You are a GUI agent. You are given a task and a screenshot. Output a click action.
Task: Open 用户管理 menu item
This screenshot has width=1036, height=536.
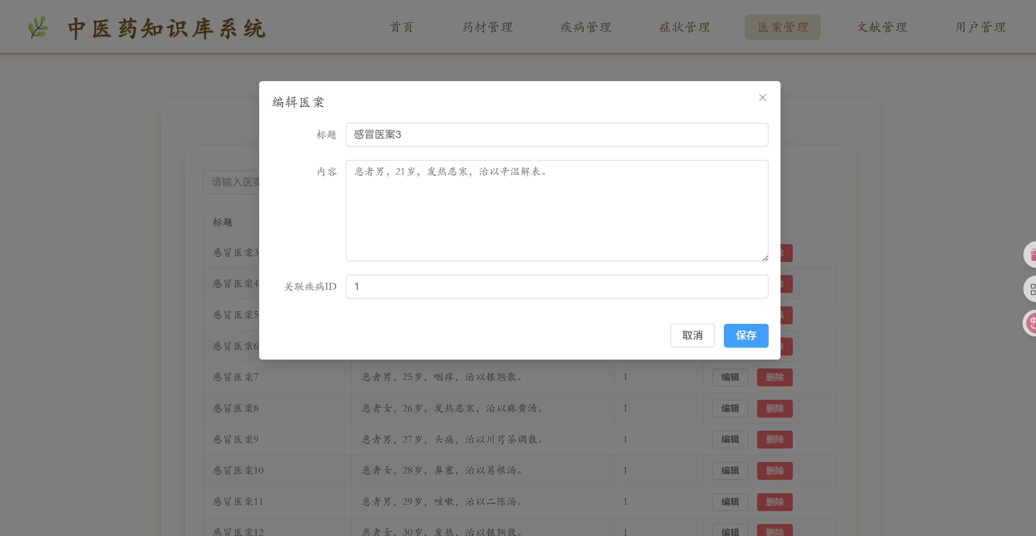tap(980, 27)
